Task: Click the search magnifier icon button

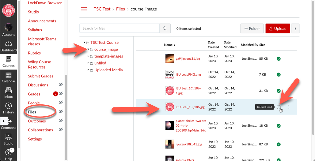Action: pyautogui.click(x=165, y=28)
